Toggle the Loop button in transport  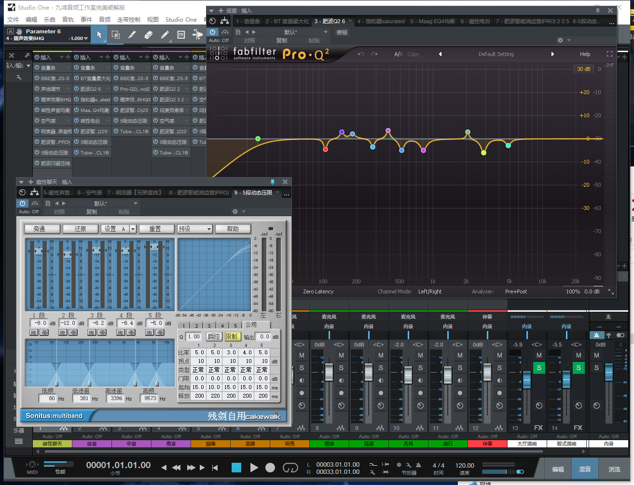coord(290,468)
